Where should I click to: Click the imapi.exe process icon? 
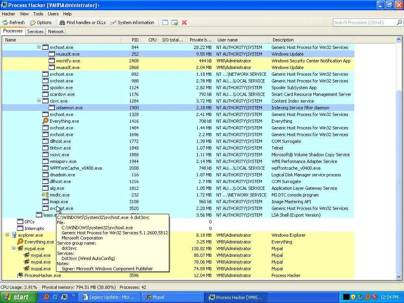(45, 202)
